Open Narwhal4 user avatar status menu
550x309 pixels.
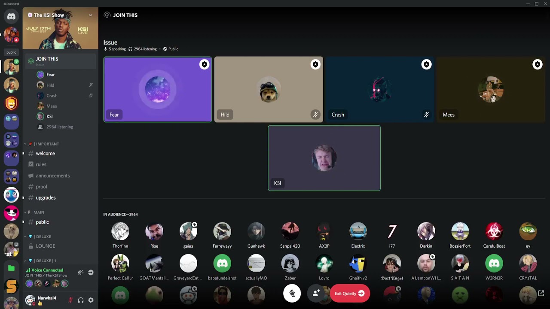coord(30,300)
